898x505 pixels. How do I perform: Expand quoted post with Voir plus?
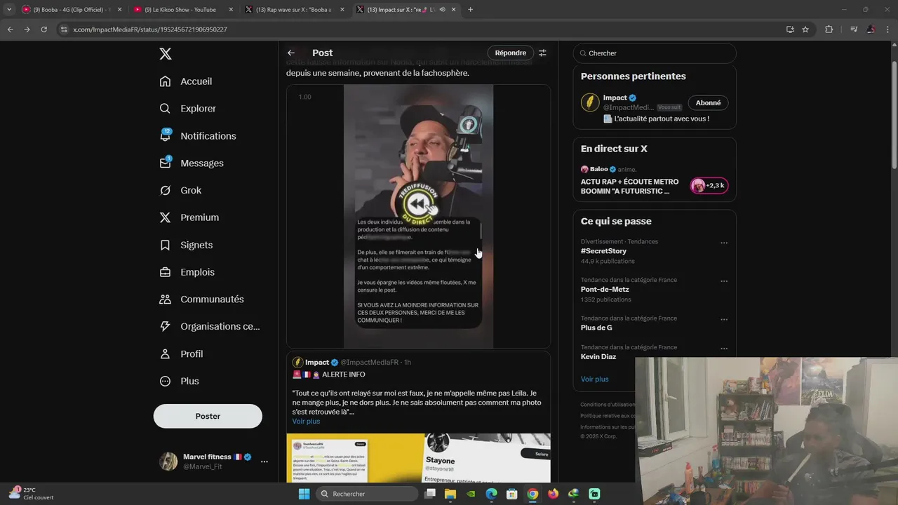(306, 421)
